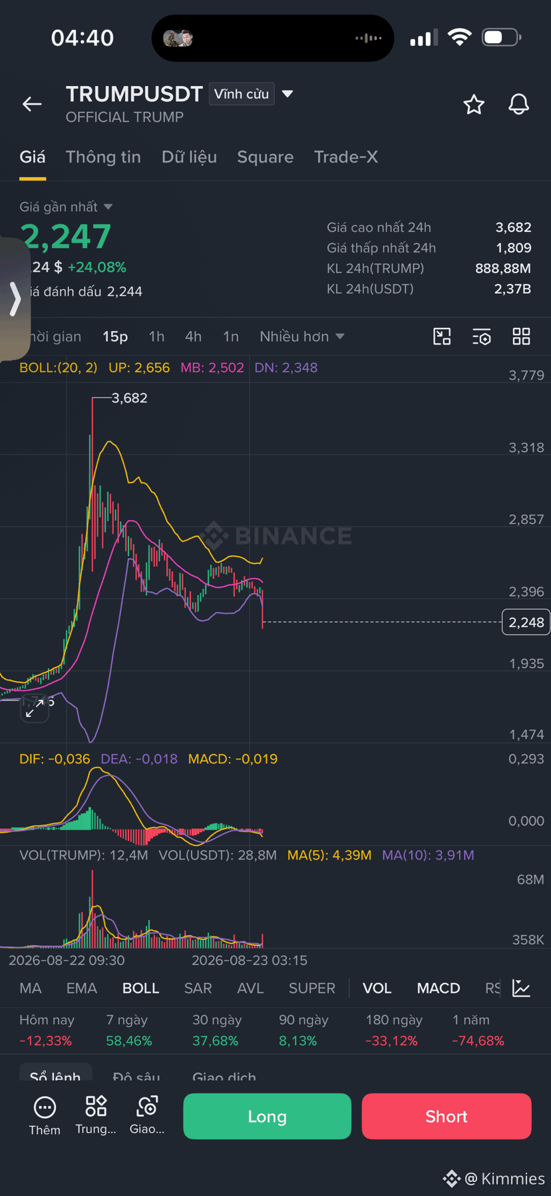Open the Giao dịch trades tab
The image size is (551, 1196).
pyautogui.click(x=224, y=1076)
